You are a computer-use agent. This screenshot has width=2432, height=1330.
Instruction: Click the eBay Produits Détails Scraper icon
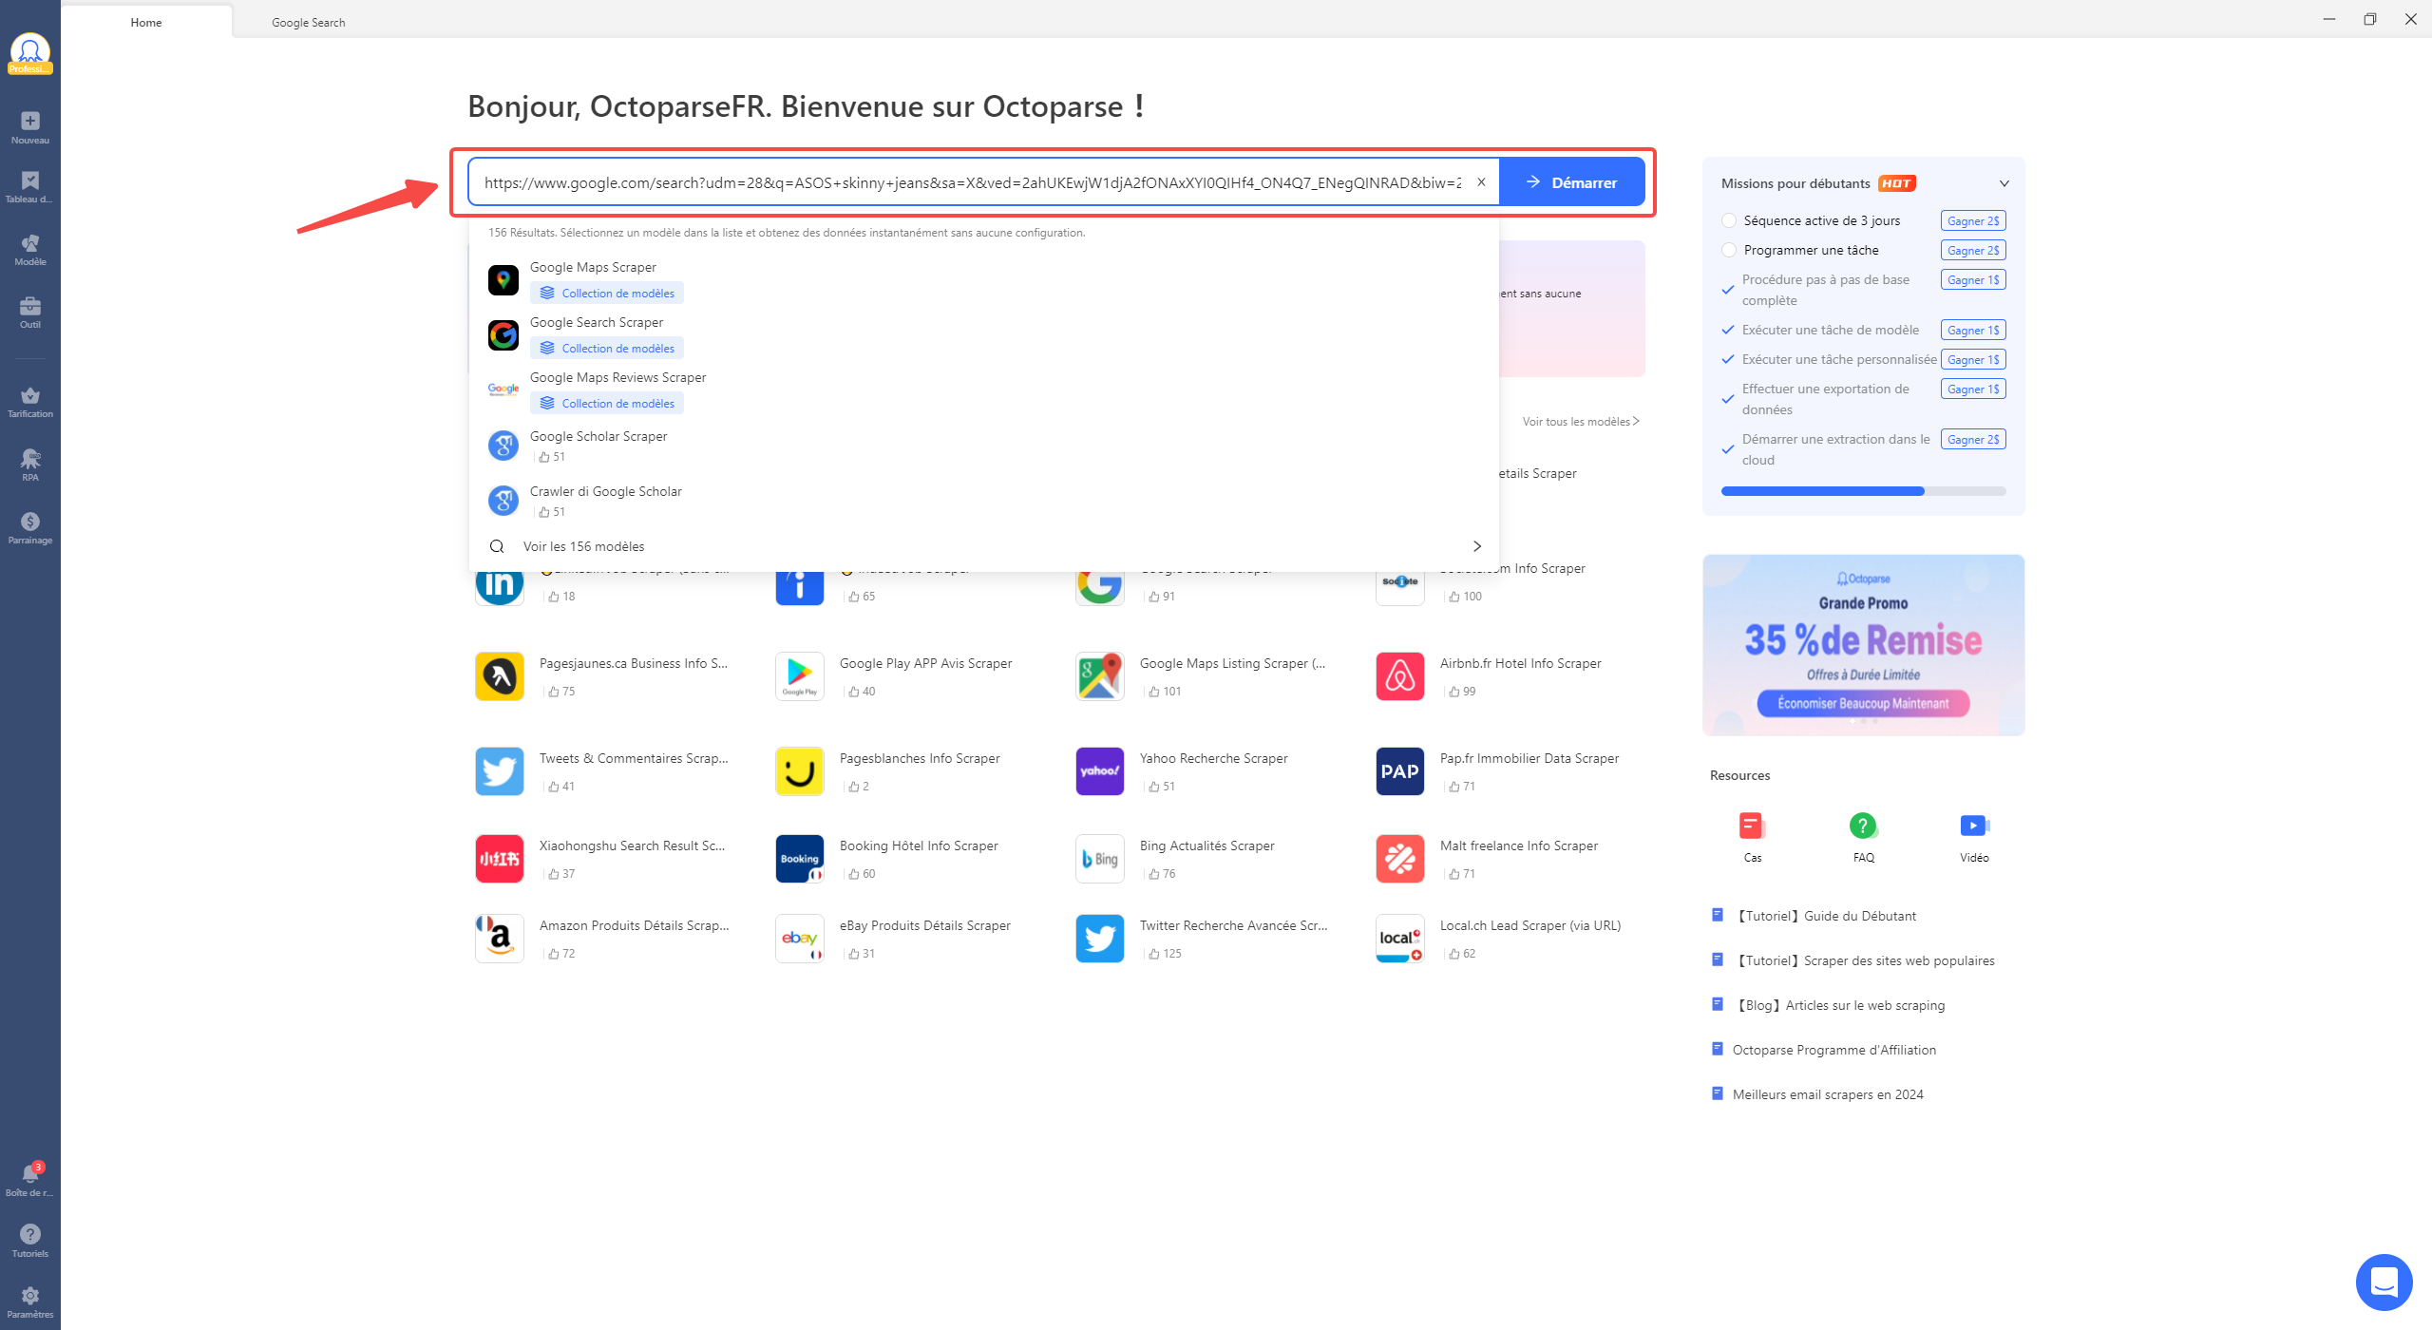tap(800, 939)
